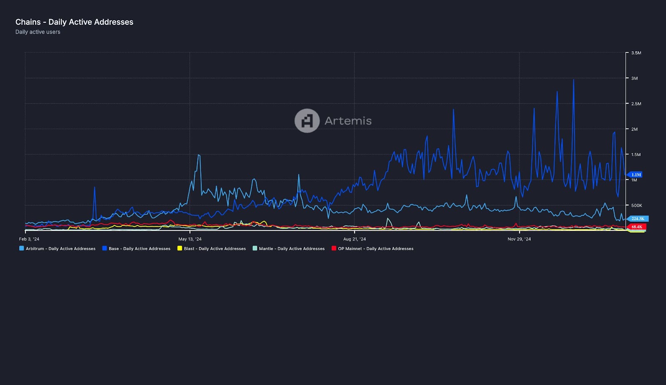Click the yellow Blast legend swatch
Image resolution: width=666 pixels, height=385 pixels.
[x=180, y=248]
